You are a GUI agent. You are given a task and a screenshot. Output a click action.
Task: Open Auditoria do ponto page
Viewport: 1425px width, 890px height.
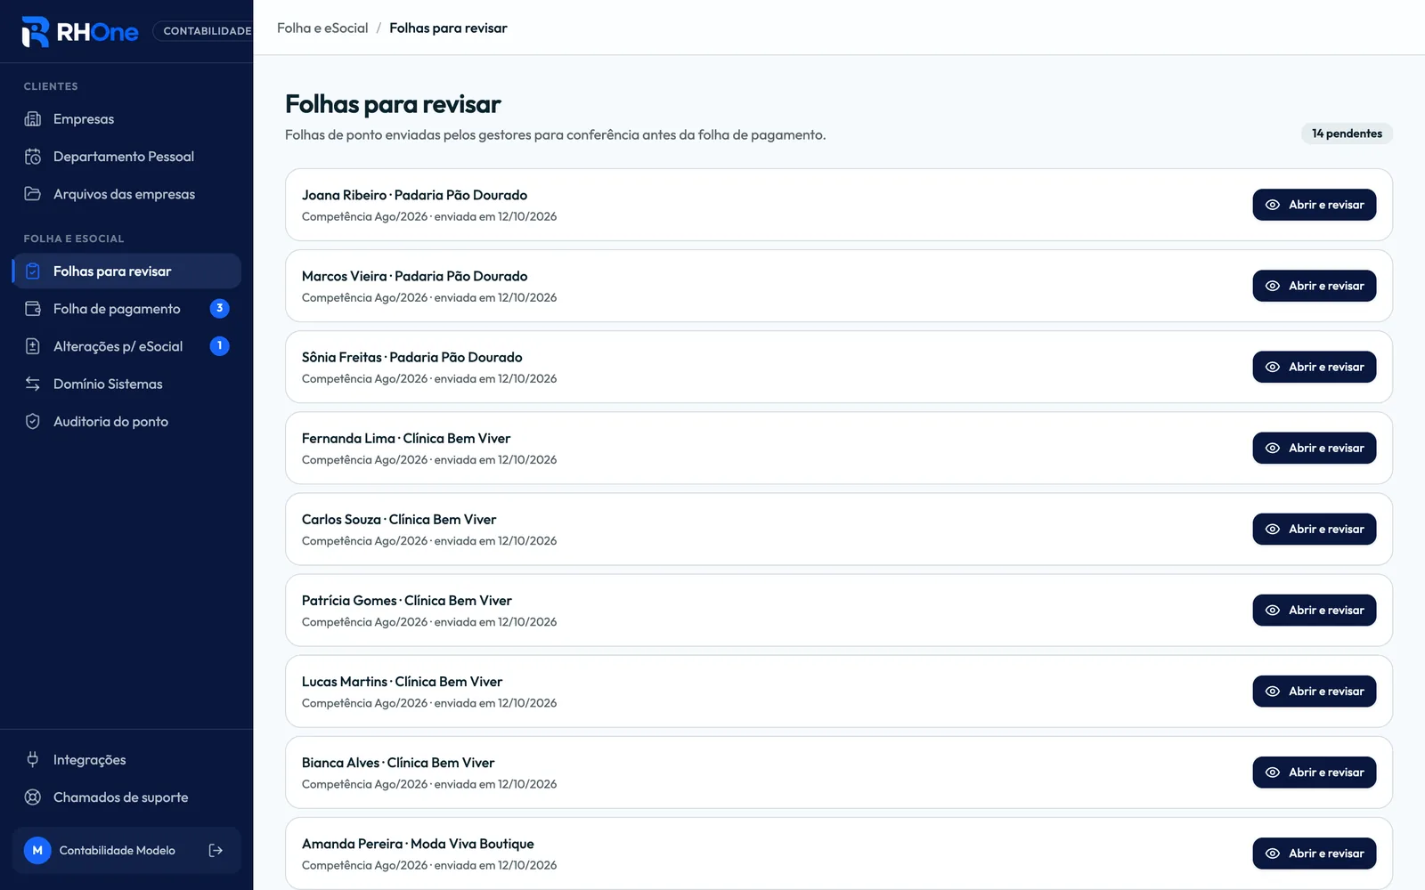click(x=126, y=422)
